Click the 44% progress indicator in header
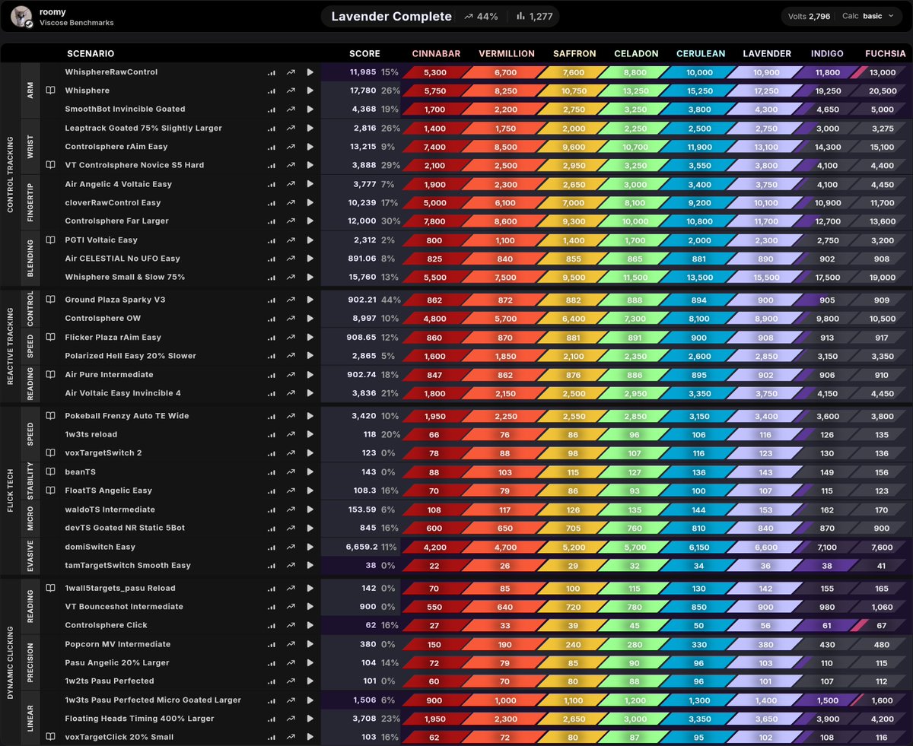Viewport: 913px width, 746px height. pyautogui.click(x=480, y=17)
